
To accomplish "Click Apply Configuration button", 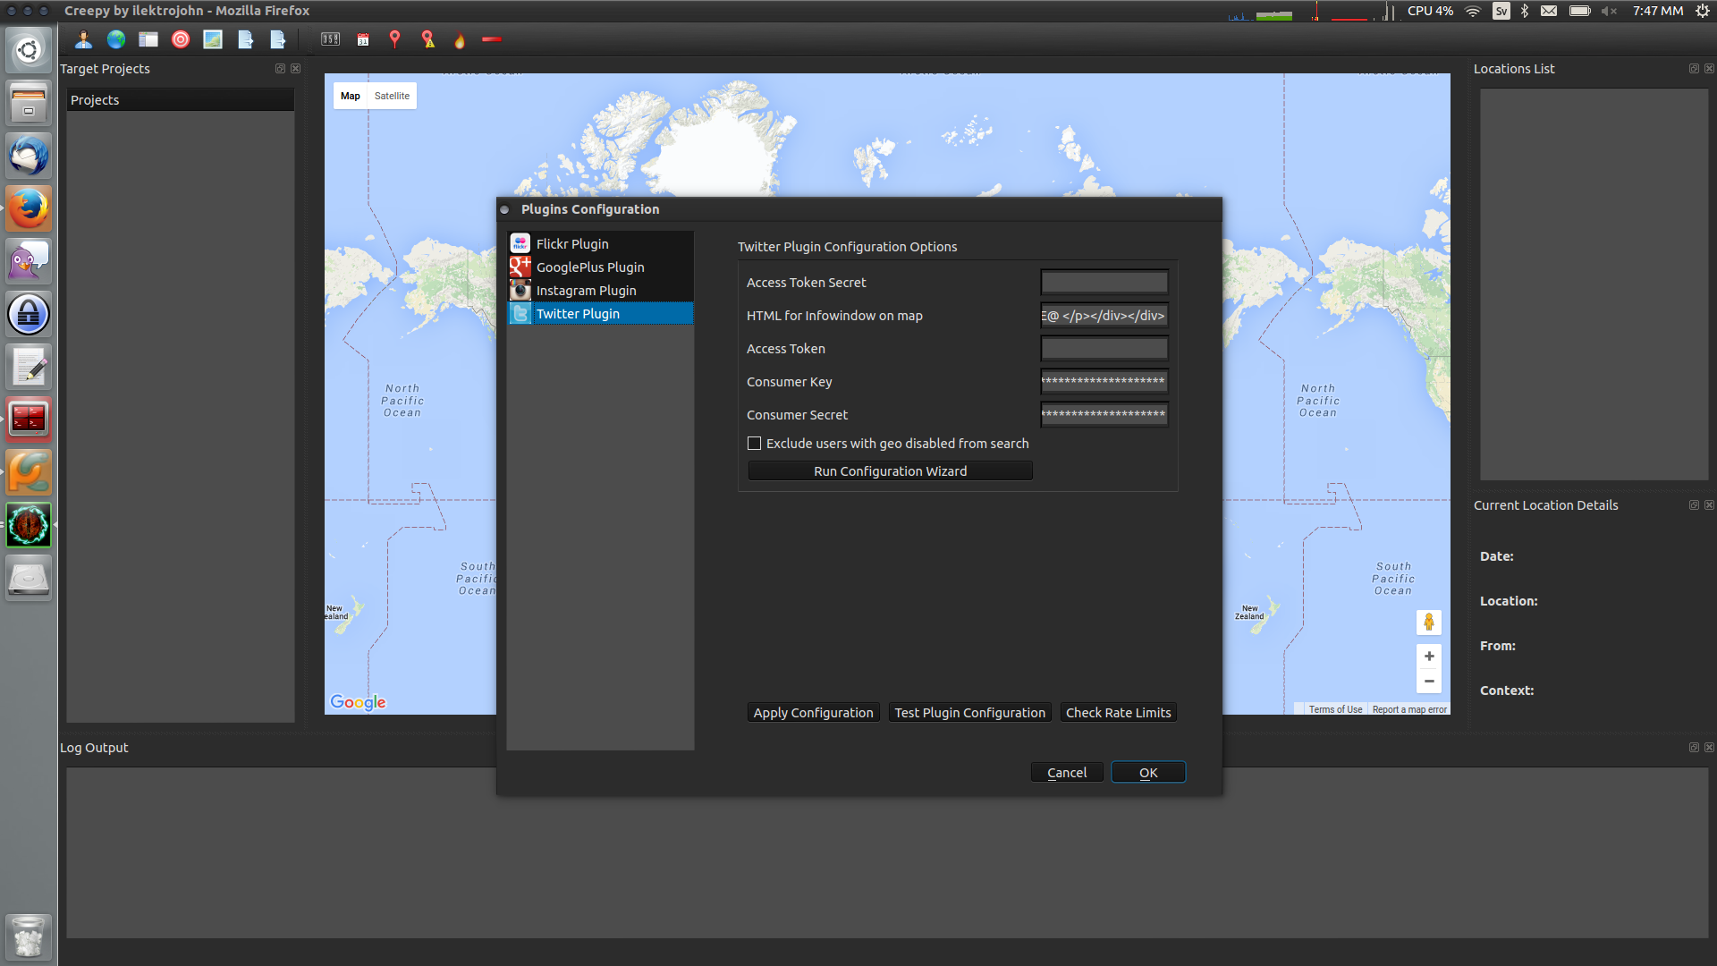I will [813, 712].
